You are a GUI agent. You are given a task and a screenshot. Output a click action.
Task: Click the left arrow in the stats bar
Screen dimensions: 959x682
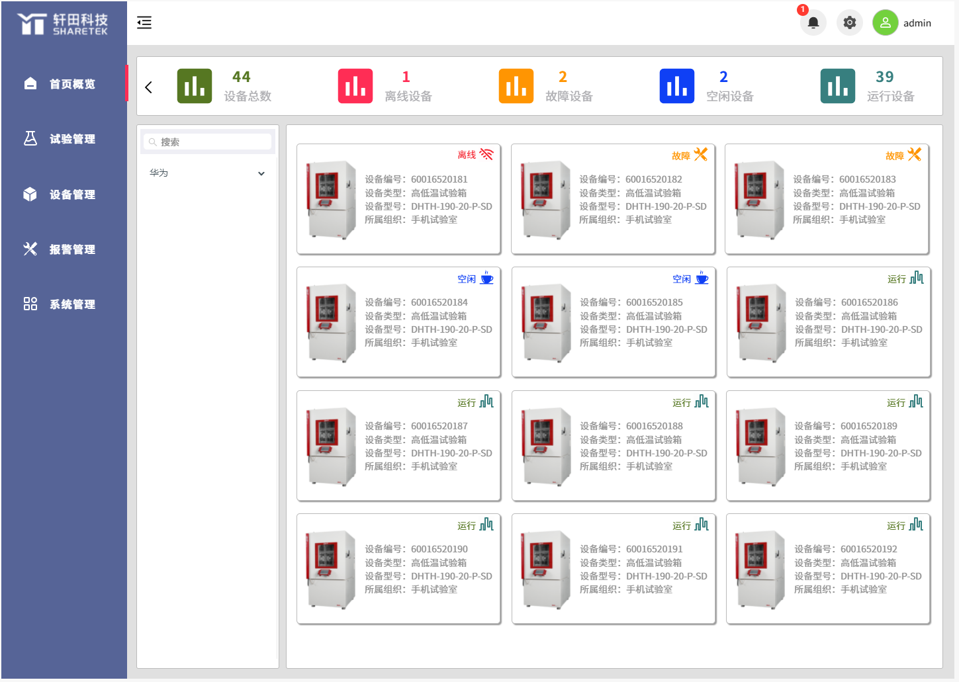pyautogui.click(x=149, y=87)
